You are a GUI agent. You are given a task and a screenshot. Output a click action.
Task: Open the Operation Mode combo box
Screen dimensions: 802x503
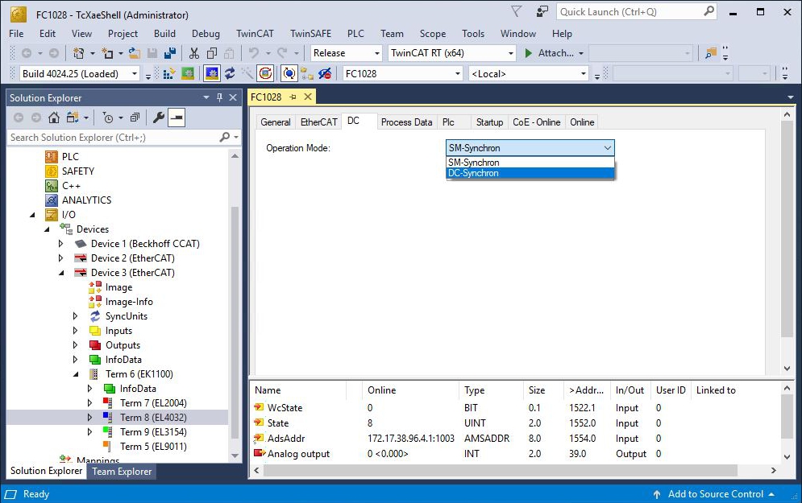[530, 148]
